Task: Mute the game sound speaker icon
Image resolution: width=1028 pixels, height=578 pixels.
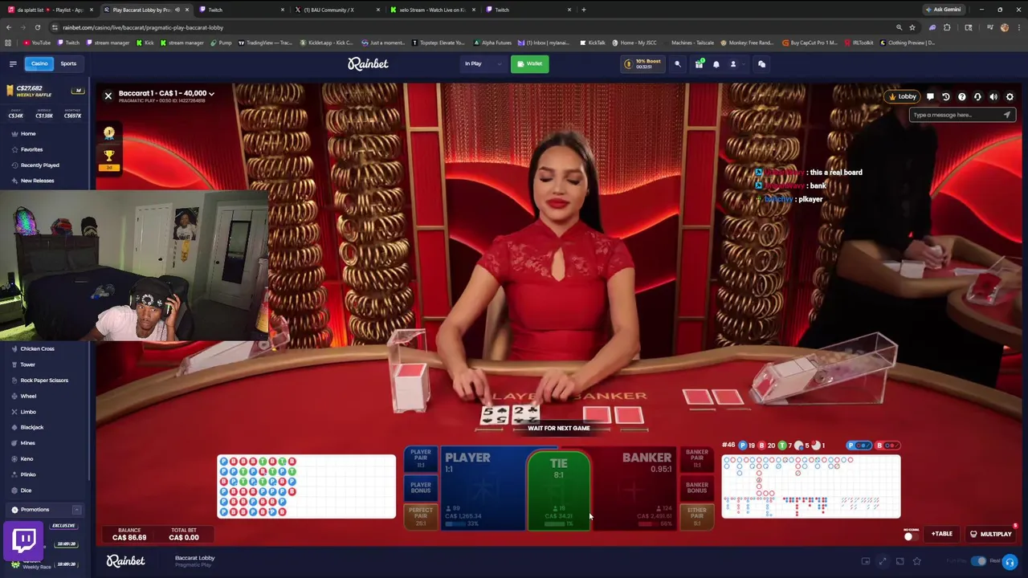Action: [x=993, y=97]
